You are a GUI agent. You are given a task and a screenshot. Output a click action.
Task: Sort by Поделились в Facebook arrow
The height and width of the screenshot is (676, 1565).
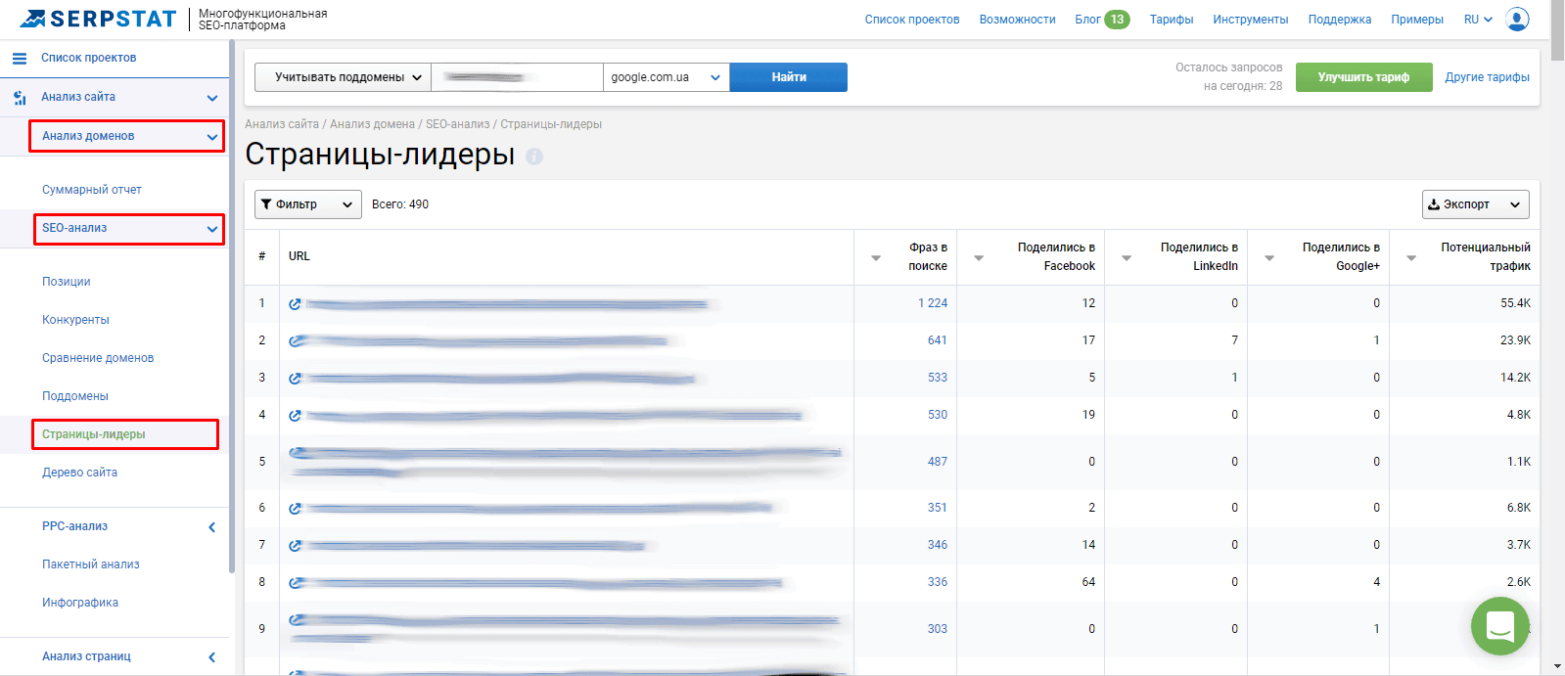pyautogui.click(x=979, y=257)
